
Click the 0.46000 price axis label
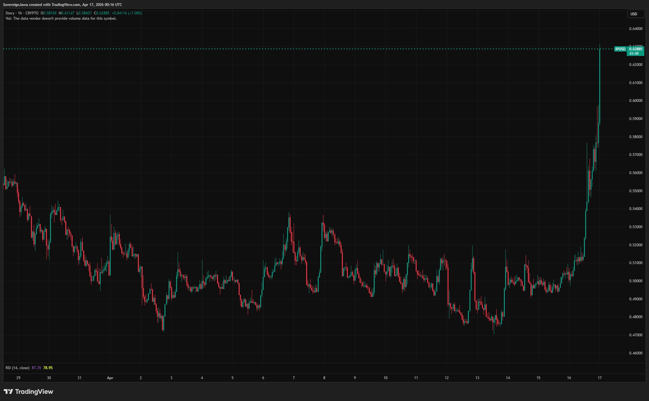636,353
